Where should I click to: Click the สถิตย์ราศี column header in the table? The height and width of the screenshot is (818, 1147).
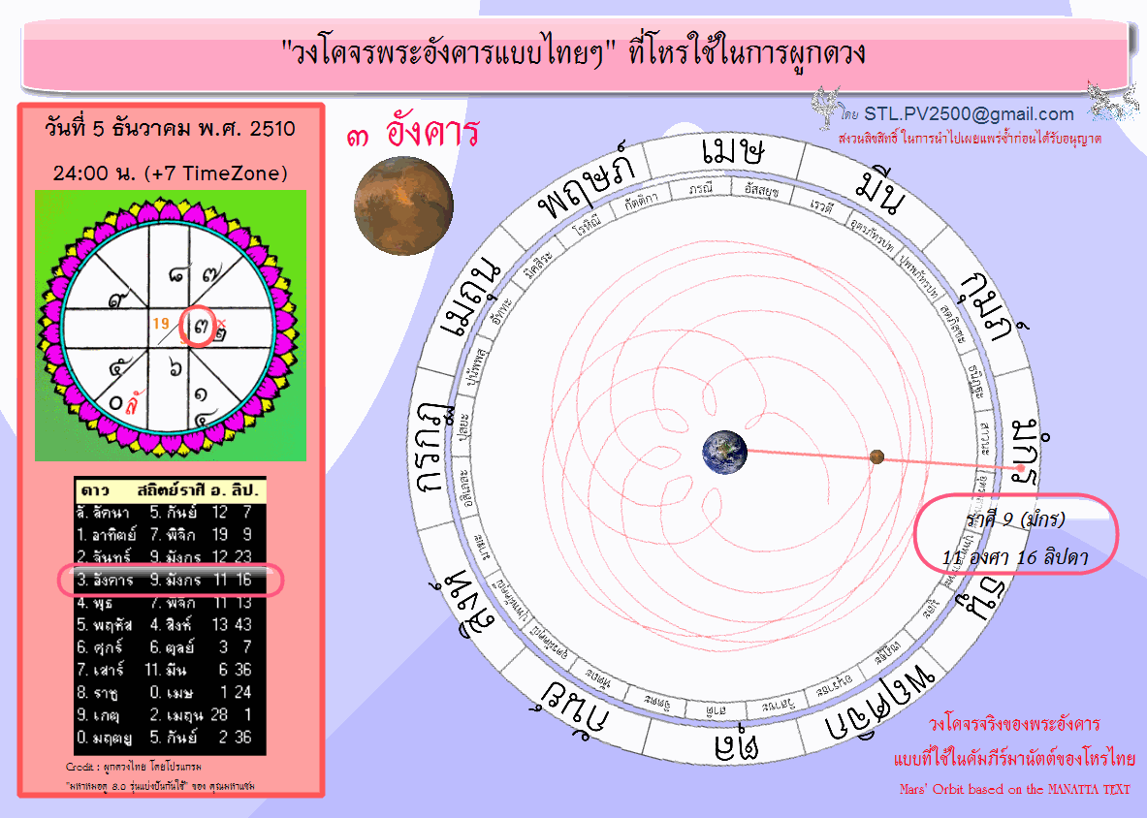pyautogui.click(x=172, y=489)
